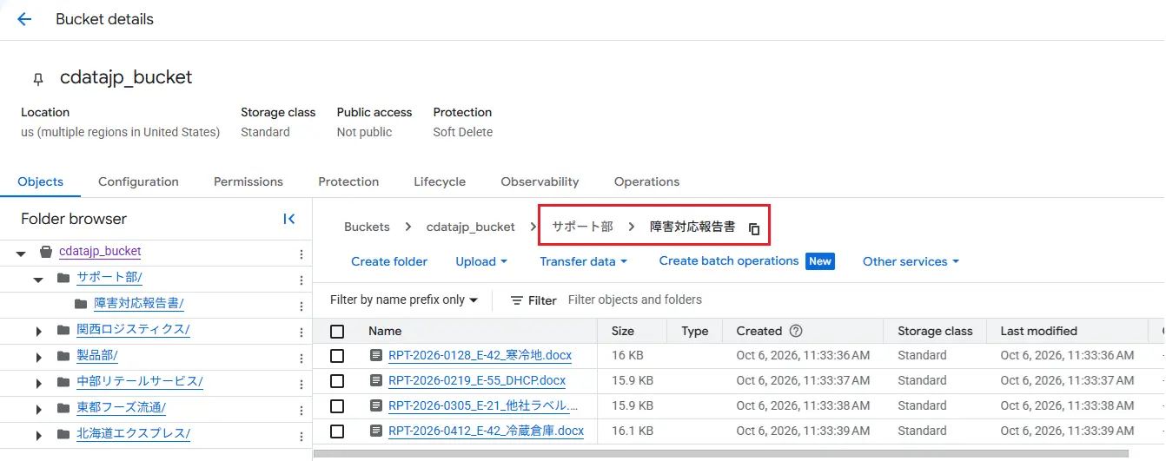Image resolution: width=1166 pixels, height=461 pixels.
Task: Open more options for 製品部/ folder
Action: [x=301, y=357]
